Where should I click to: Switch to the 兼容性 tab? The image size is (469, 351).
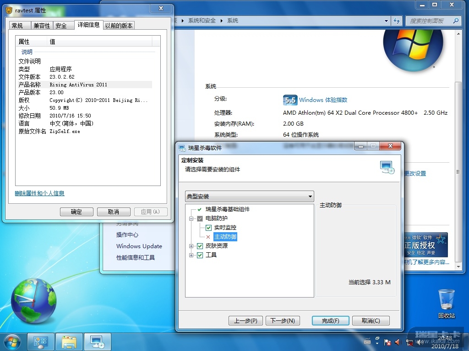(42, 26)
